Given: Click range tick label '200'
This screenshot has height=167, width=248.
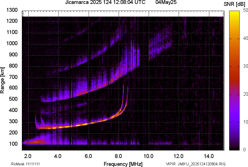Looking at the screenshot, I should [13, 133].
